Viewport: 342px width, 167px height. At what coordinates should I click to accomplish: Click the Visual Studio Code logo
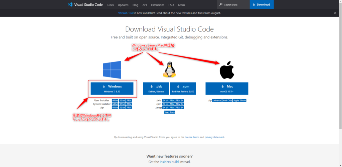pos(70,5)
